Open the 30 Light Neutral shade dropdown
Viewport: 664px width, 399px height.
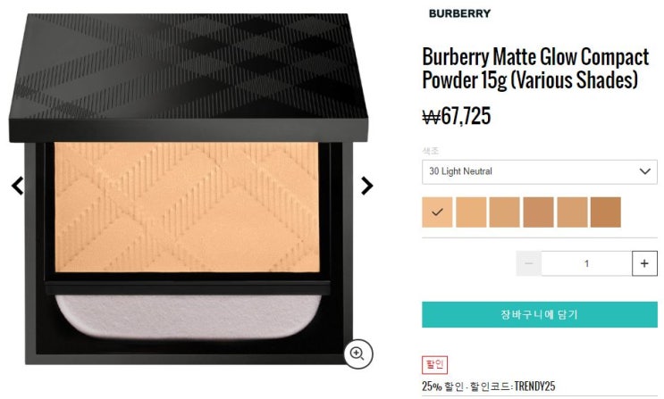[540, 171]
